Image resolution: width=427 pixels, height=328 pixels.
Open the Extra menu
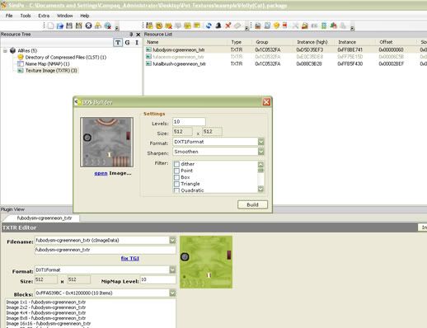44,16
